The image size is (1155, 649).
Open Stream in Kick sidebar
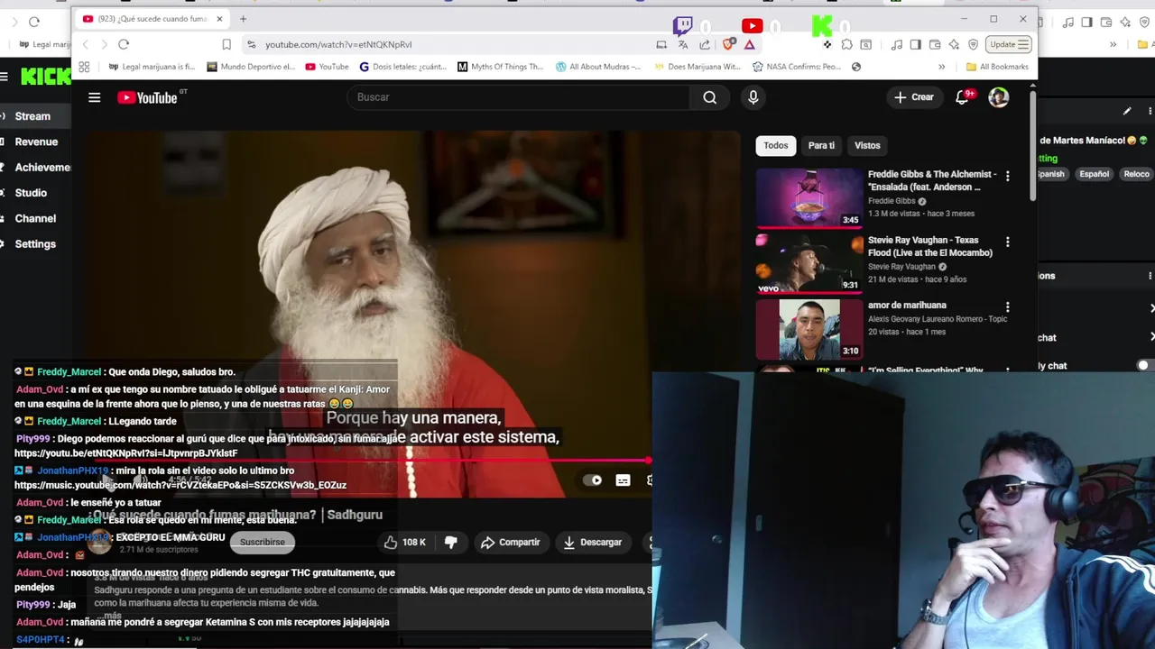[x=32, y=116]
